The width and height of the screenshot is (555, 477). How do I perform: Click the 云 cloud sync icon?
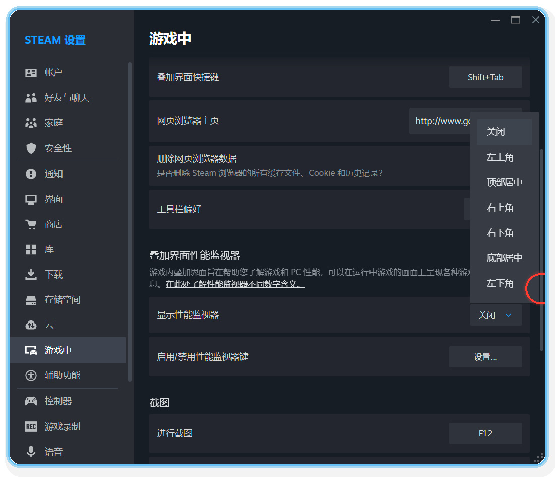[31, 325]
